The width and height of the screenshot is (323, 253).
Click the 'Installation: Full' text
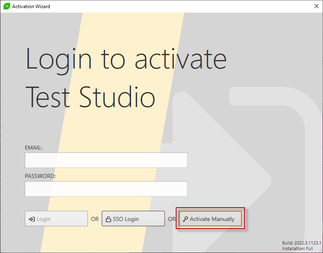pyautogui.click(x=298, y=249)
